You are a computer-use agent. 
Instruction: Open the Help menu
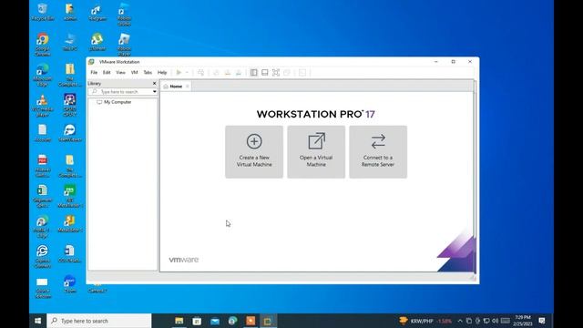[x=162, y=73]
